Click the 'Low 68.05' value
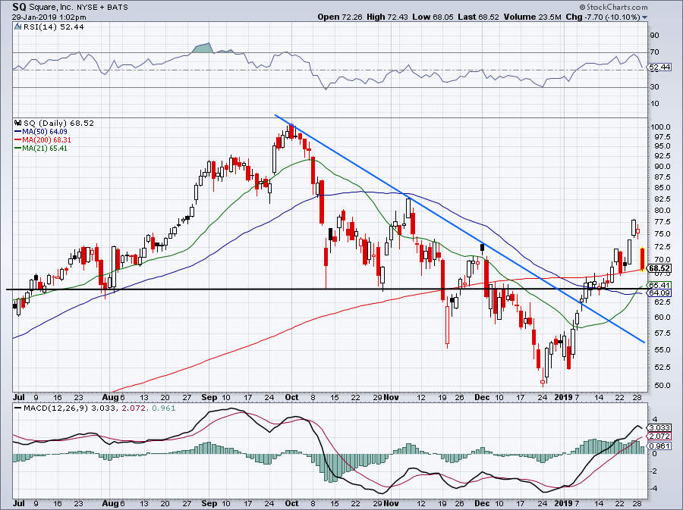Image resolution: width=683 pixels, height=510 pixels. [x=433, y=17]
